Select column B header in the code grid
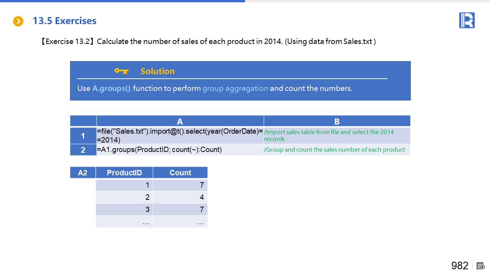This screenshot has height=275, width=490. [337, 121]
